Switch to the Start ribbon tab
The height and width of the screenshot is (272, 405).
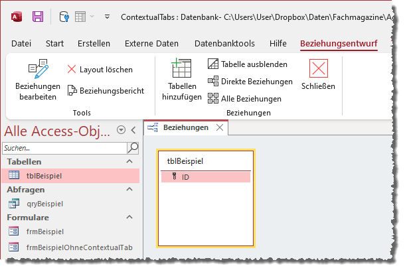point(54,43)
